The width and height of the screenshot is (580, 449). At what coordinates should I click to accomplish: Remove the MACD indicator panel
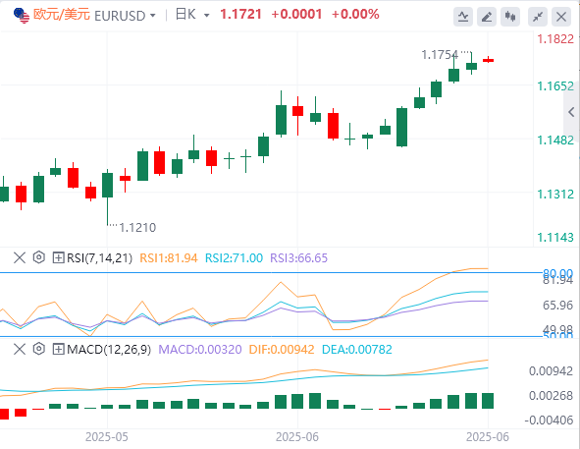coord(20,349)
